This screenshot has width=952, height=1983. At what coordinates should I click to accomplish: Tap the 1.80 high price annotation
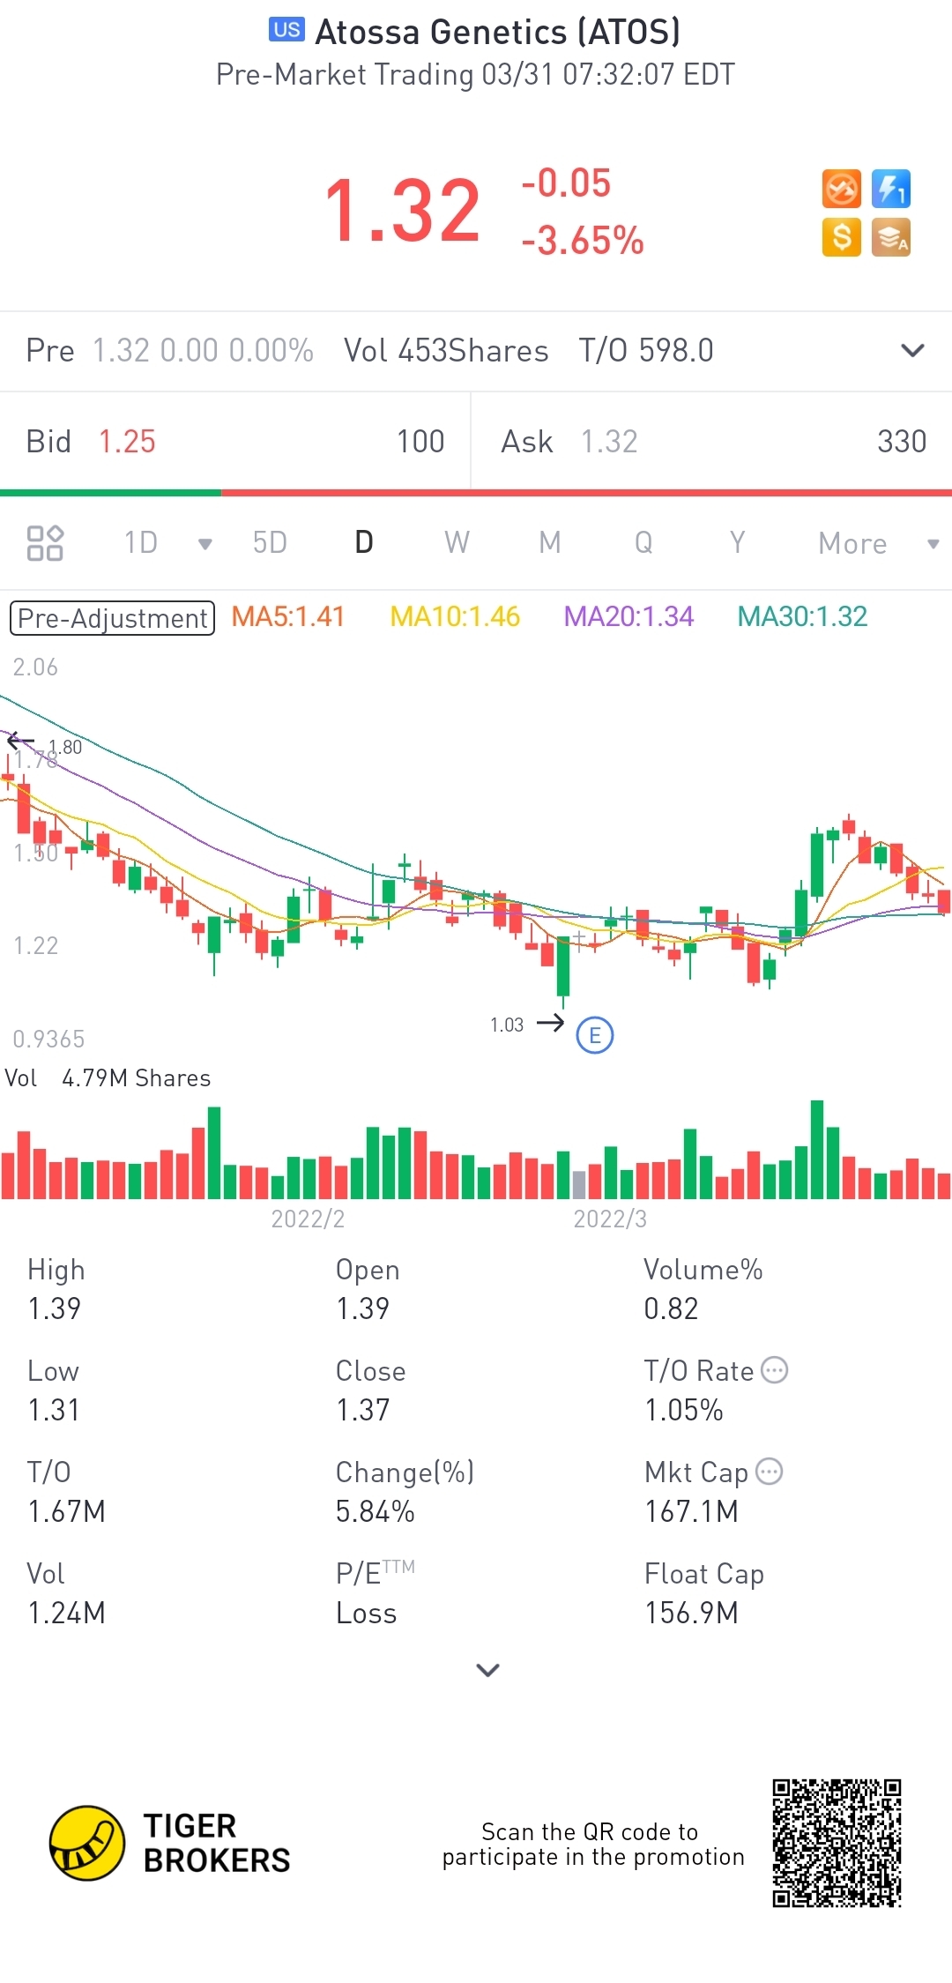pyautogui.click(x=65, y=748)
